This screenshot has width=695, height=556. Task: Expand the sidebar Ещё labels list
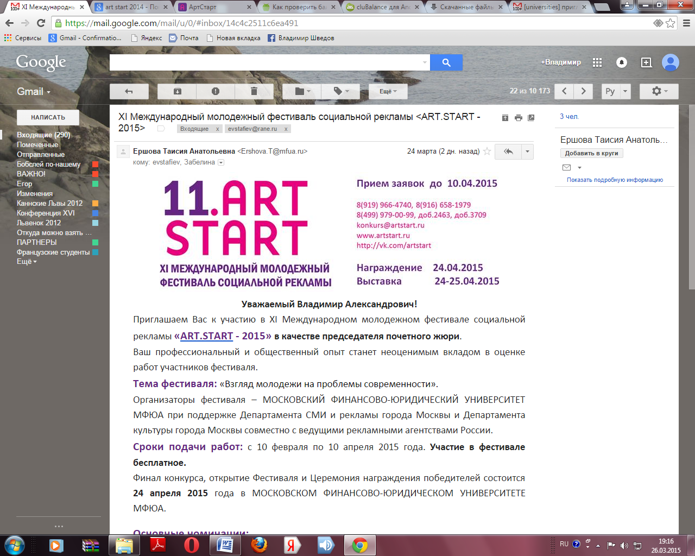27,261
